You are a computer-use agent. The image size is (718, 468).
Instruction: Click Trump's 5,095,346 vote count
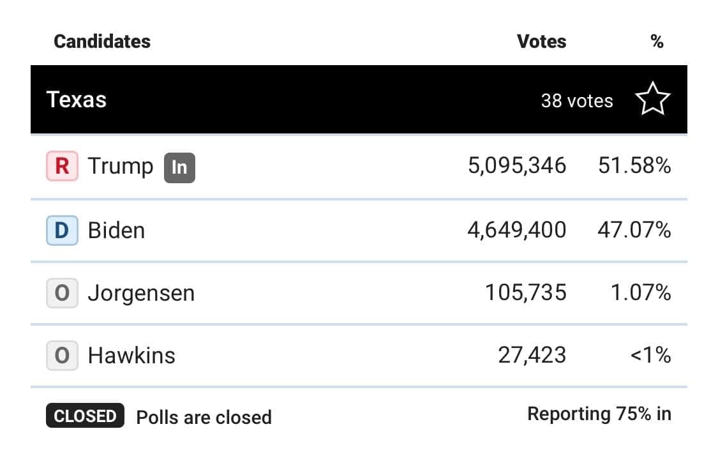tap(517, 165)
